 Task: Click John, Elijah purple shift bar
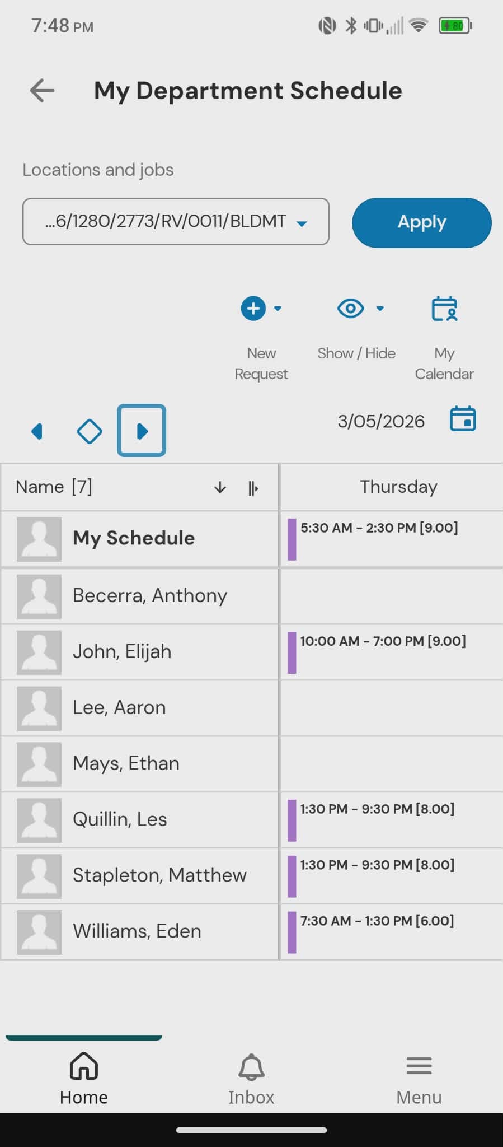pos(292,652)
